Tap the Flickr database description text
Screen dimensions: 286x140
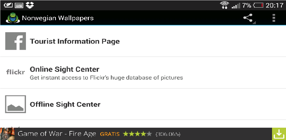click(106, 78)
